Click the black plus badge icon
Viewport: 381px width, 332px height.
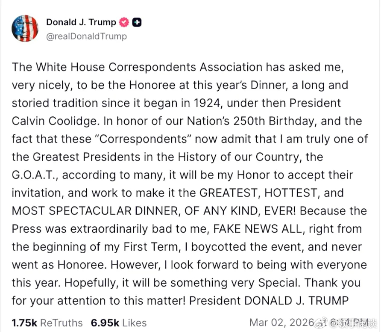click(137, 22)
